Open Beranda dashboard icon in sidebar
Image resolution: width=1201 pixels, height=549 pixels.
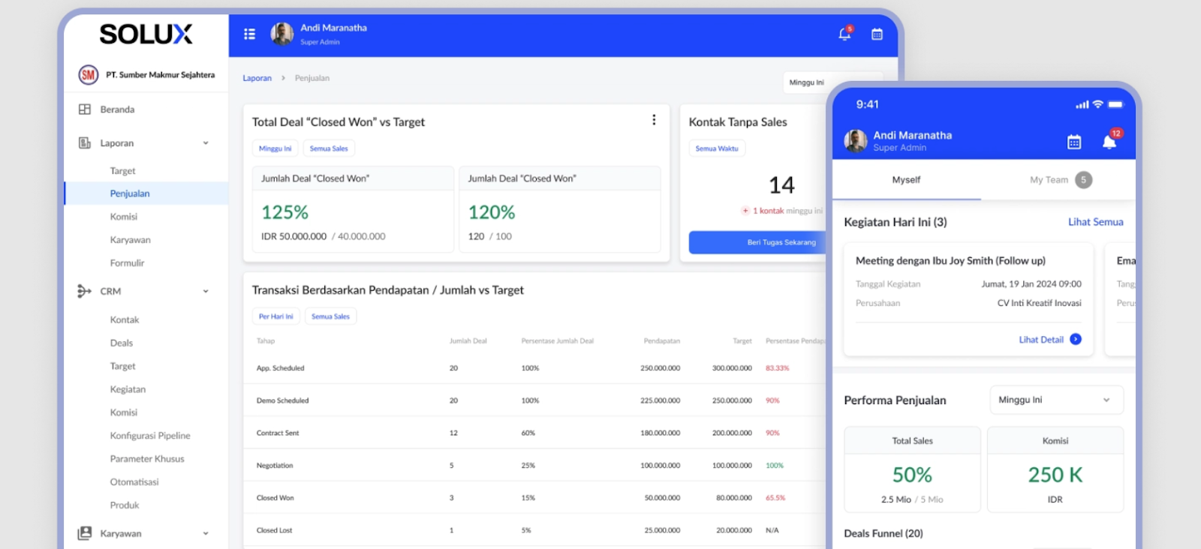click(x=85, y=109)
